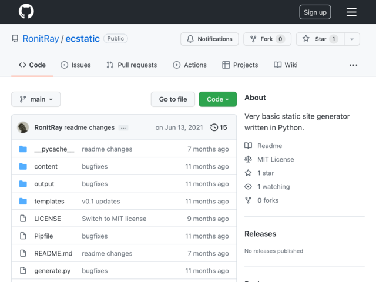Open the LICENSE file
The width and height of the screenshot is (376, 282).
(x=48, y=219)
